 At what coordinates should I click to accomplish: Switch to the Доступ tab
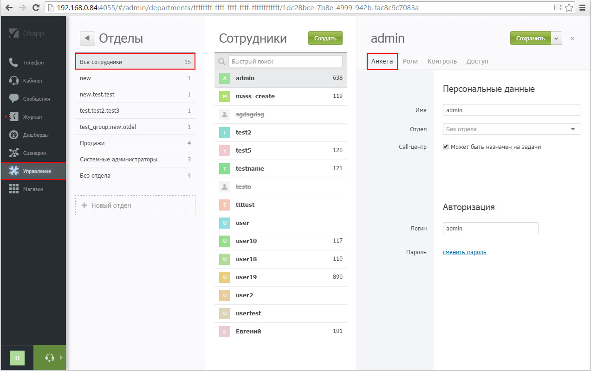[x=477, y=61]
